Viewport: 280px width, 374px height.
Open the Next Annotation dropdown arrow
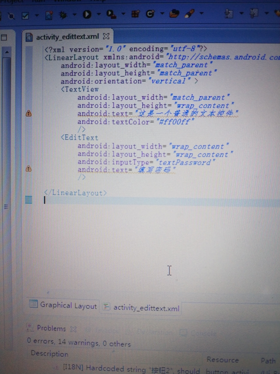[242, 13]
